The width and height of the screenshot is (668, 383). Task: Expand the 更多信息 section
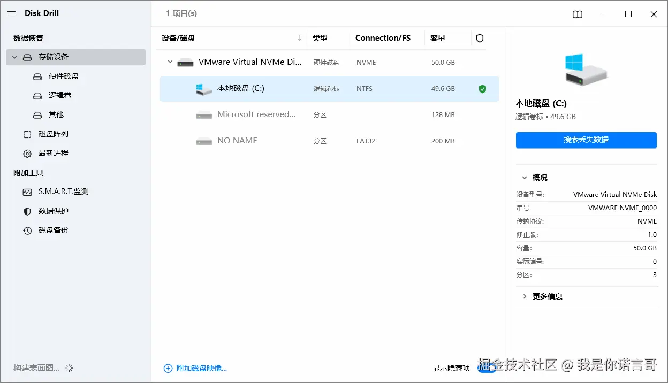pyautogui.click(x=524, y=296)
